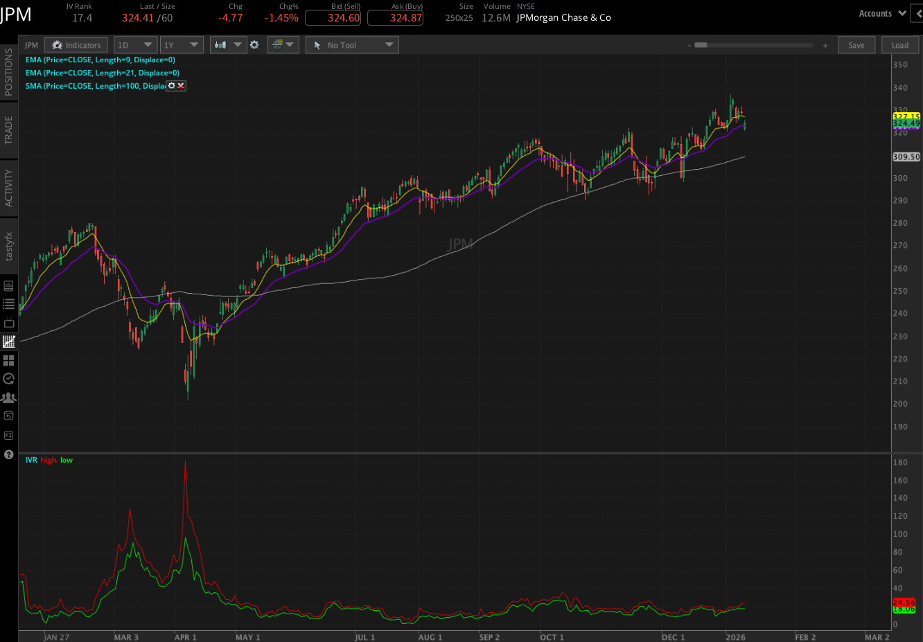Open the chart settings gear icon
The image size is (923, 642).
(254, 44)
